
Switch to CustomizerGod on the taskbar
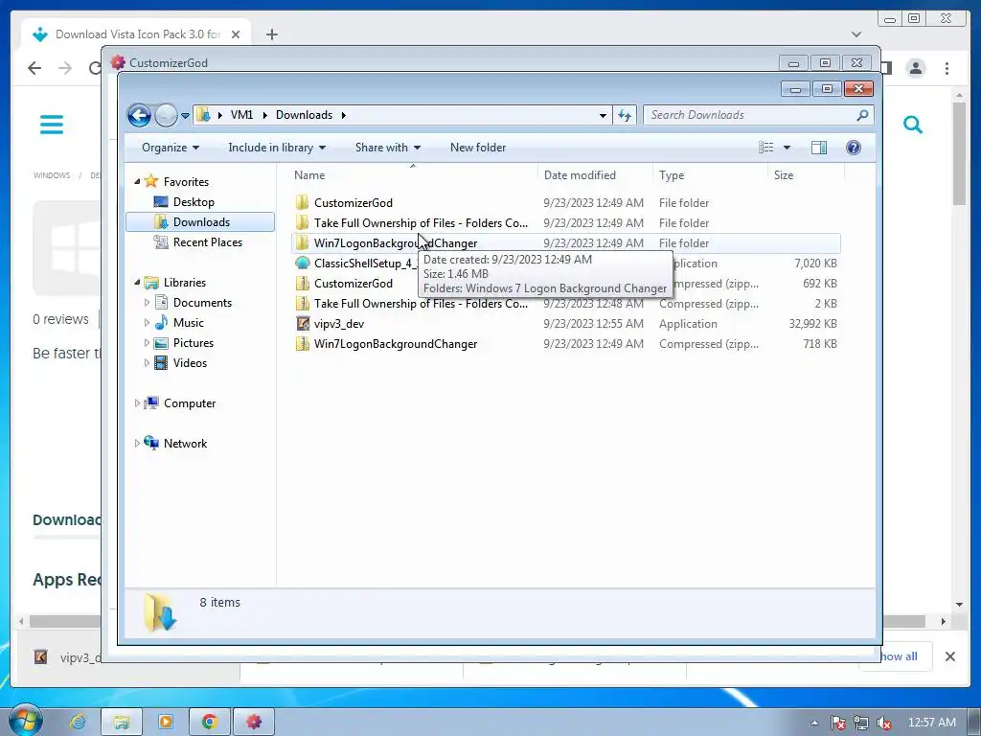[253, 722]
